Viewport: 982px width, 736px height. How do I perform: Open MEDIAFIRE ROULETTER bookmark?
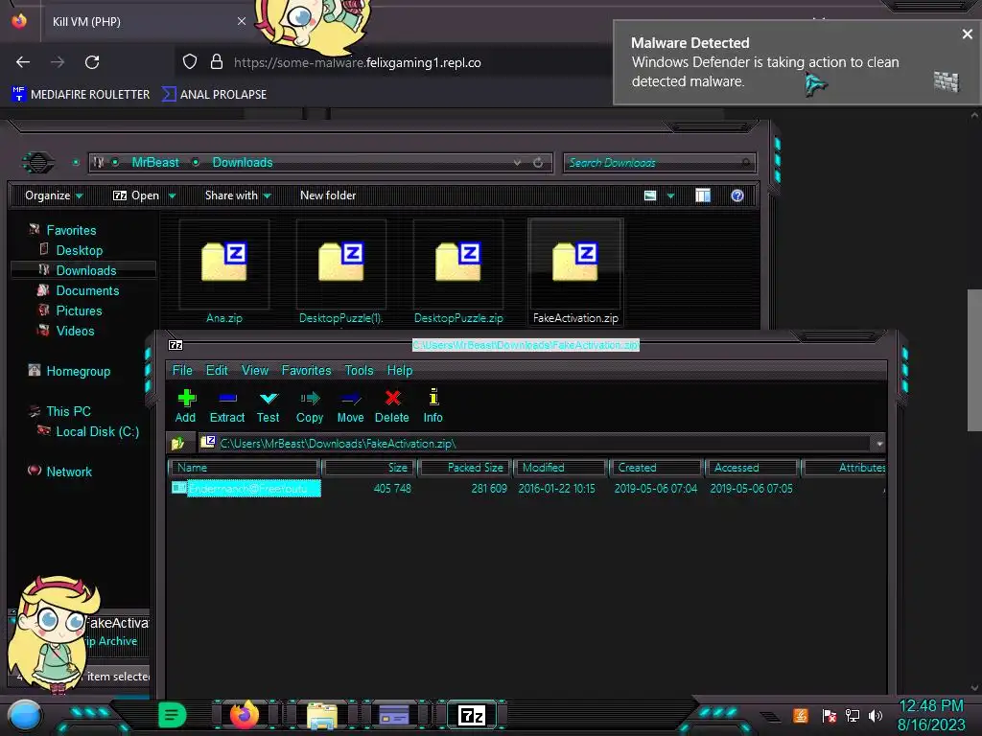pos(81,95)
